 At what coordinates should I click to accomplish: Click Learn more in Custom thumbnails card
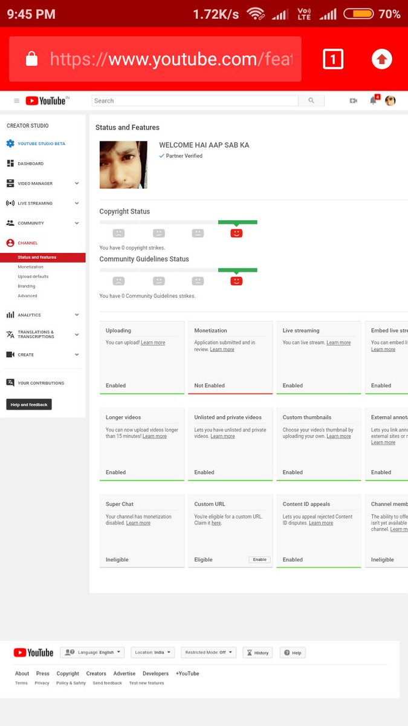[x=338, y=436]
